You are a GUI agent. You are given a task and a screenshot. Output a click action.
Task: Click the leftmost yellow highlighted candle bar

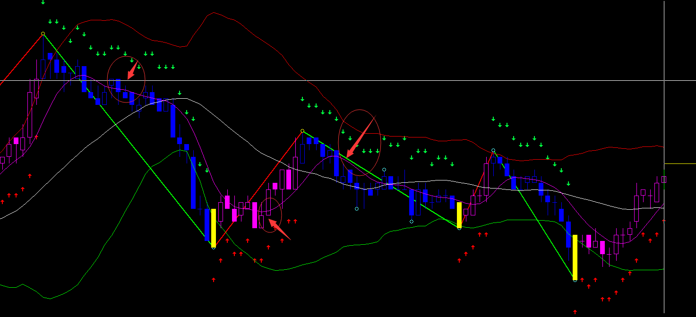pyautogui.click(x=213, y=228)
